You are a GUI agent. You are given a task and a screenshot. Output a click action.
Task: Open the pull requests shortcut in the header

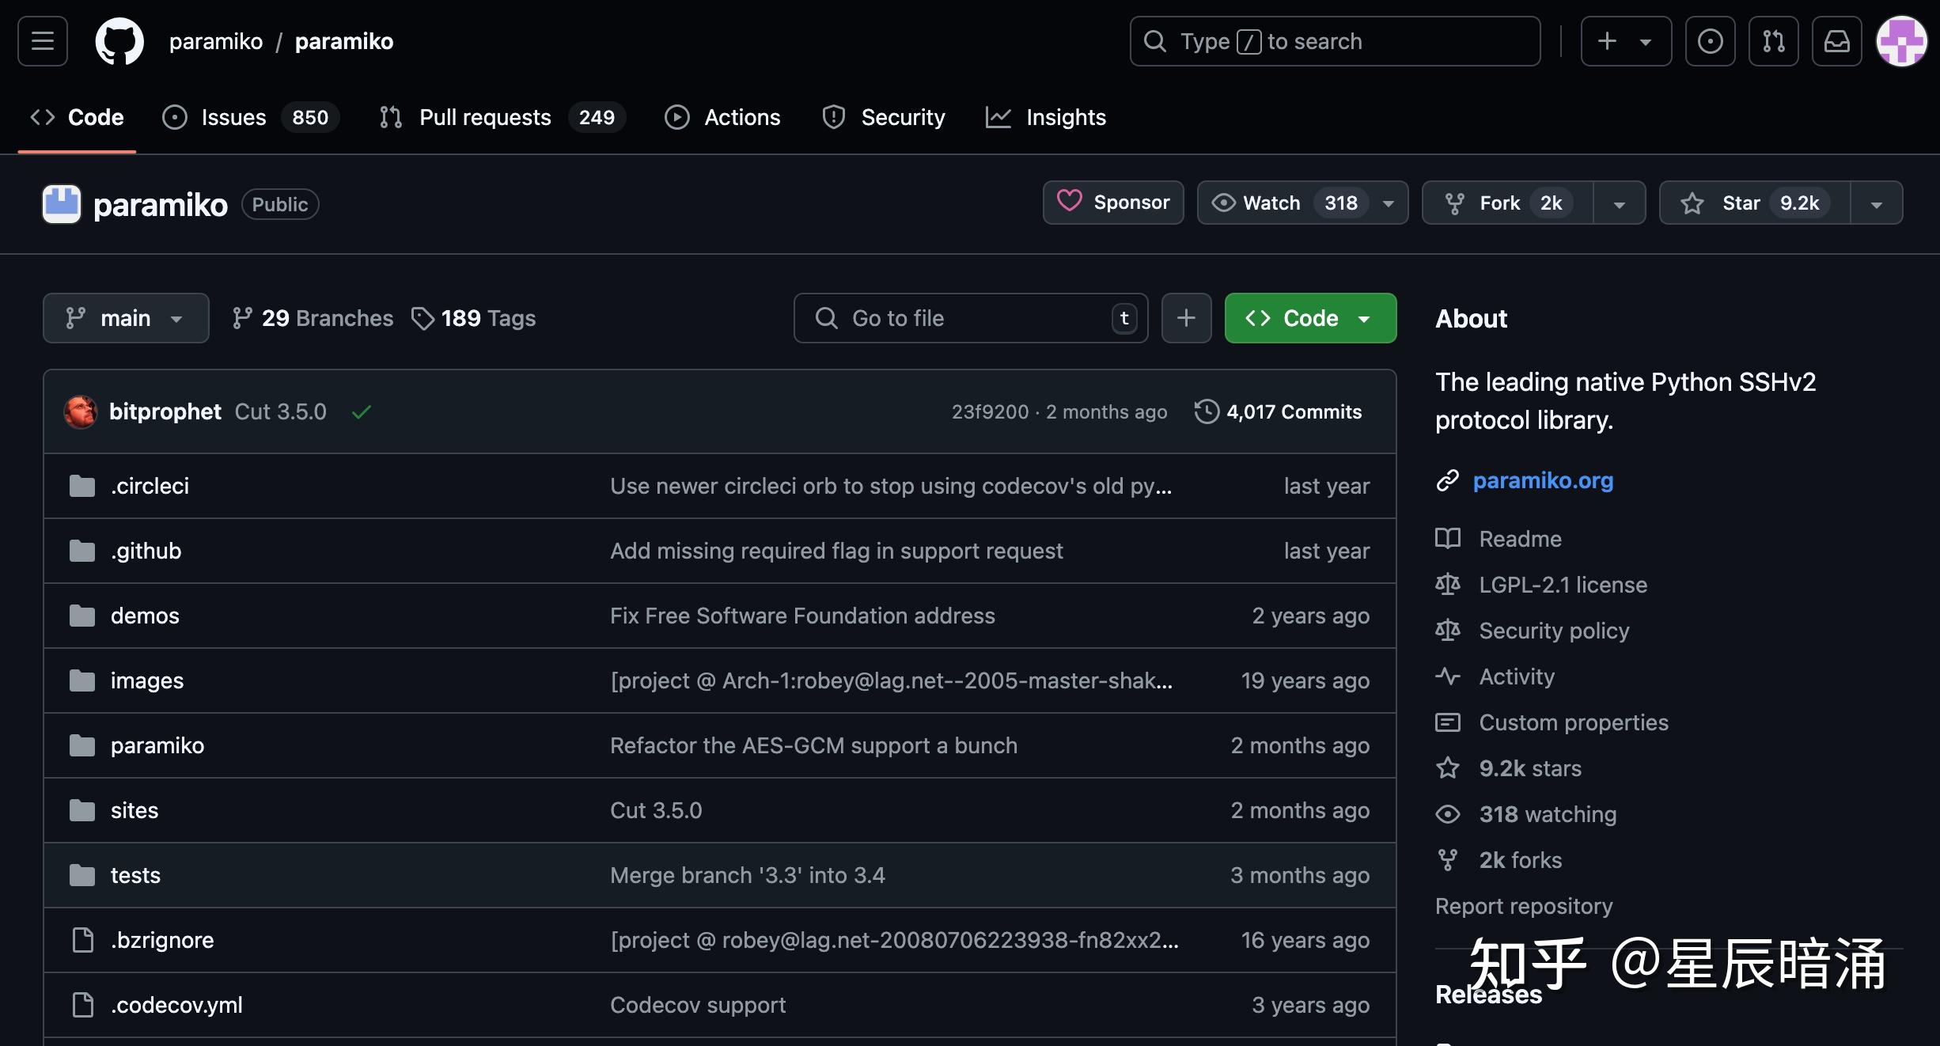(1773, 41)
